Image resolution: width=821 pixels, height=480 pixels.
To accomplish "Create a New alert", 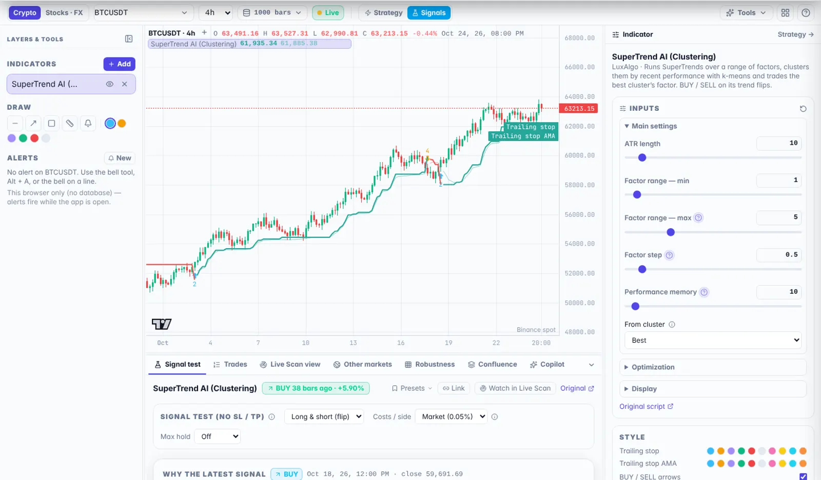I will (120, 158).
